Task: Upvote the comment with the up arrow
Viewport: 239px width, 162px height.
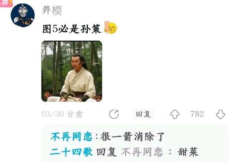Action: pyautogui.click(x=175, y=114)
